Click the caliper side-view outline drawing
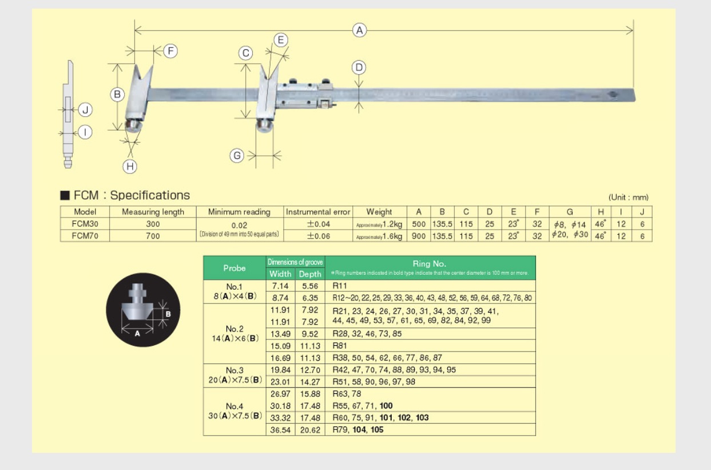 (69, 114)
